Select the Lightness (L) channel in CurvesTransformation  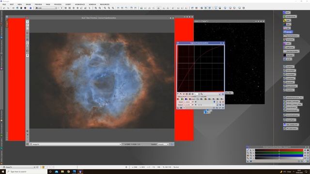click(x=201, y=99)
